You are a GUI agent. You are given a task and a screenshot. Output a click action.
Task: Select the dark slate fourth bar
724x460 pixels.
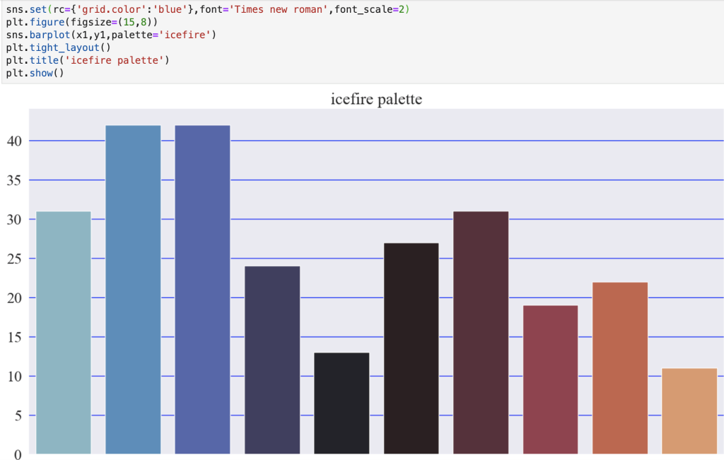272,360
